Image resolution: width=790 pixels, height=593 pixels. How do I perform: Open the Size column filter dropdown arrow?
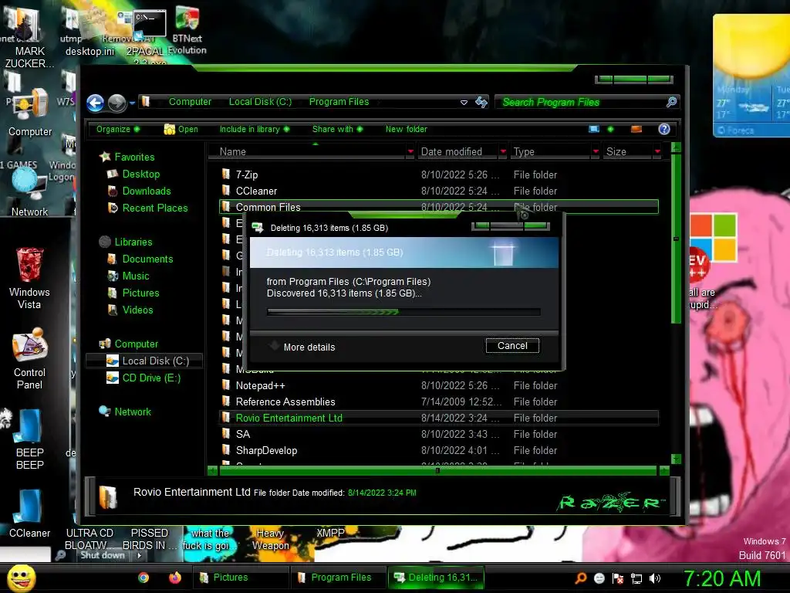pyautogui.click(x=657, y=151)
